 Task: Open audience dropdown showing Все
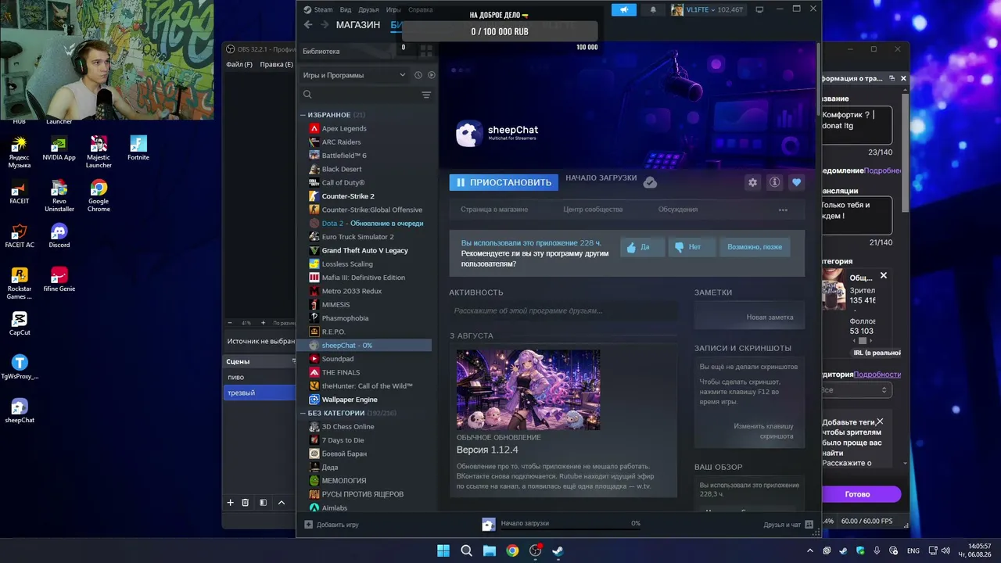click(x=856, y=390)
